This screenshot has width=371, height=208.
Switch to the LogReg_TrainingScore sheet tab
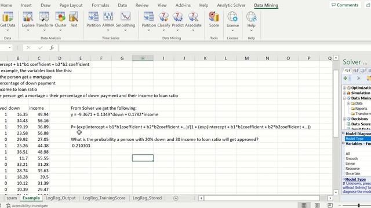pos(104,198)
